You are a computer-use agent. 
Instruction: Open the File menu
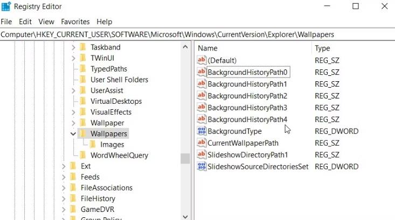[x=6, y=22]
